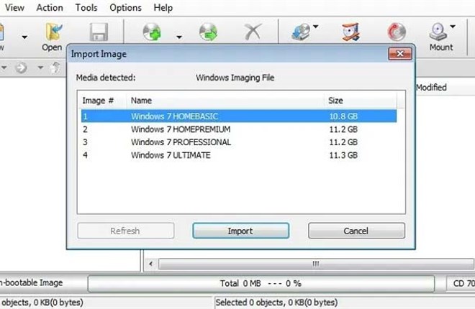Open the Options menu
Image resolution: width=475 pixels, height=309 pixels.
coord(125,8)
